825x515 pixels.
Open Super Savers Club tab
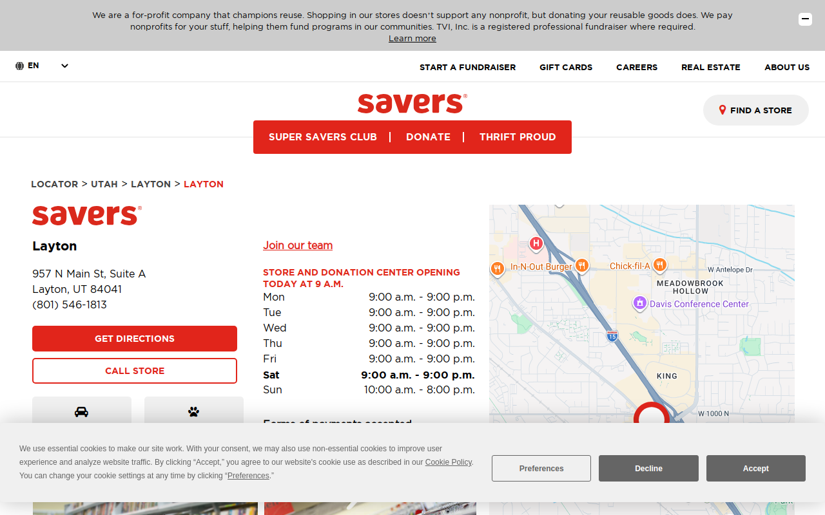323,137
